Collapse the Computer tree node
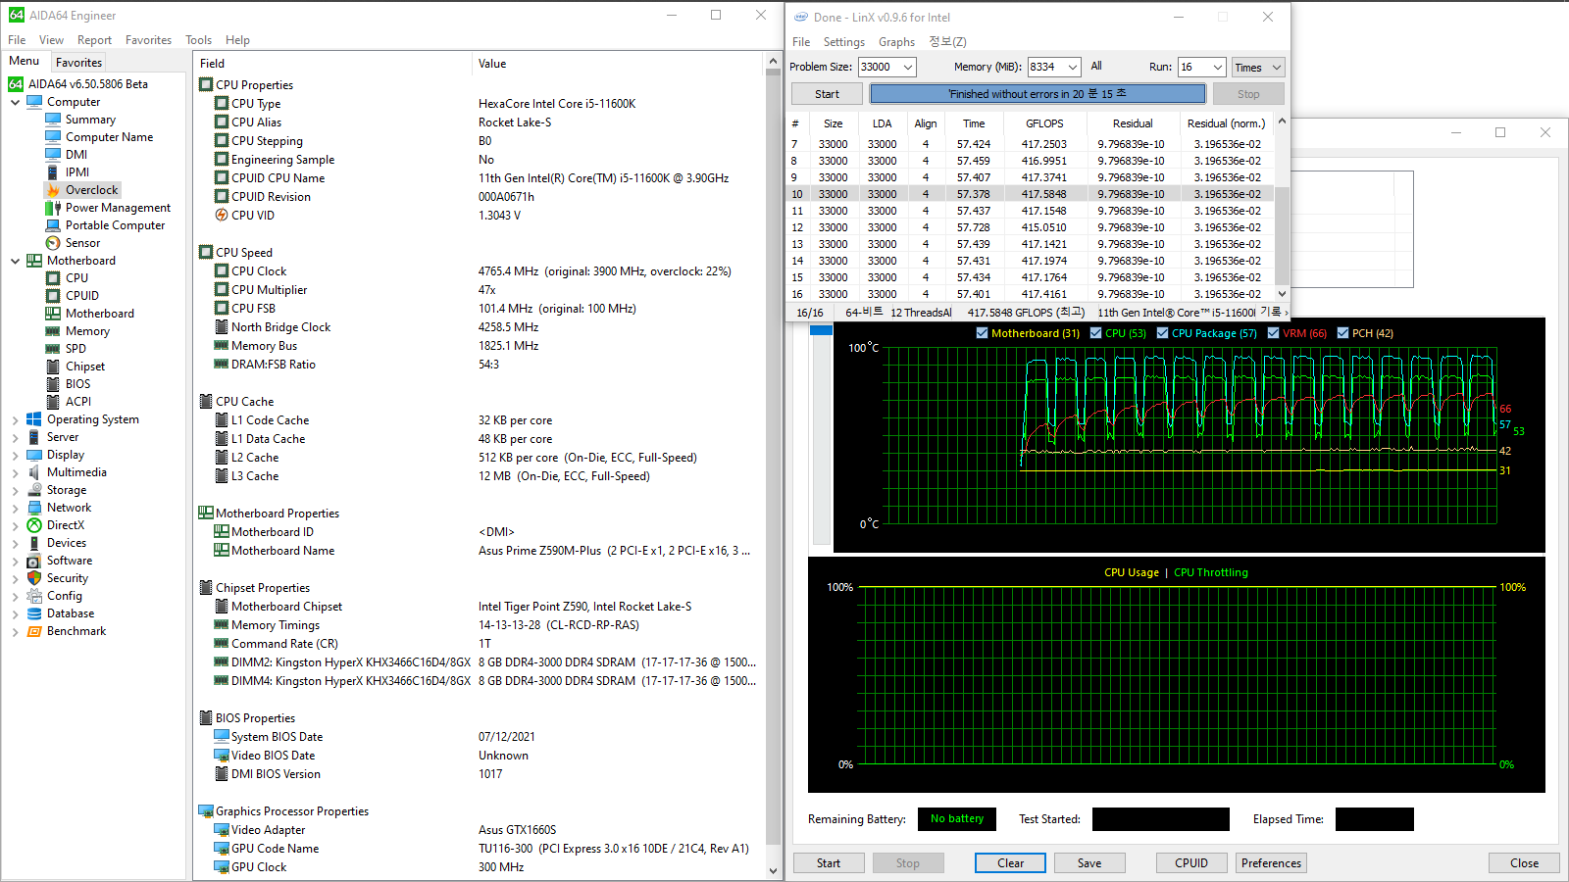 pos(16,102)
